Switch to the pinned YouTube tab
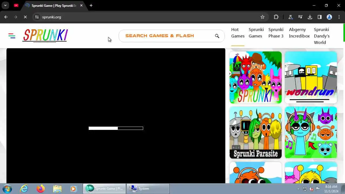Image resolution: width=345 pixels, height=194 pixels. tap(16, 5)
